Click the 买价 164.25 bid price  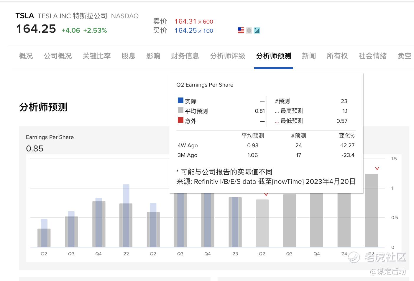click(x=185, y=30)
